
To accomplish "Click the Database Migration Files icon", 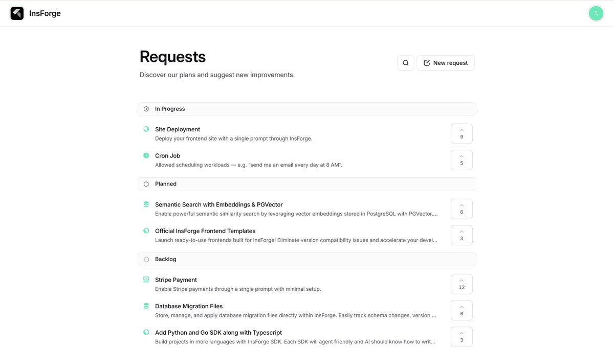I will point(146,306).
